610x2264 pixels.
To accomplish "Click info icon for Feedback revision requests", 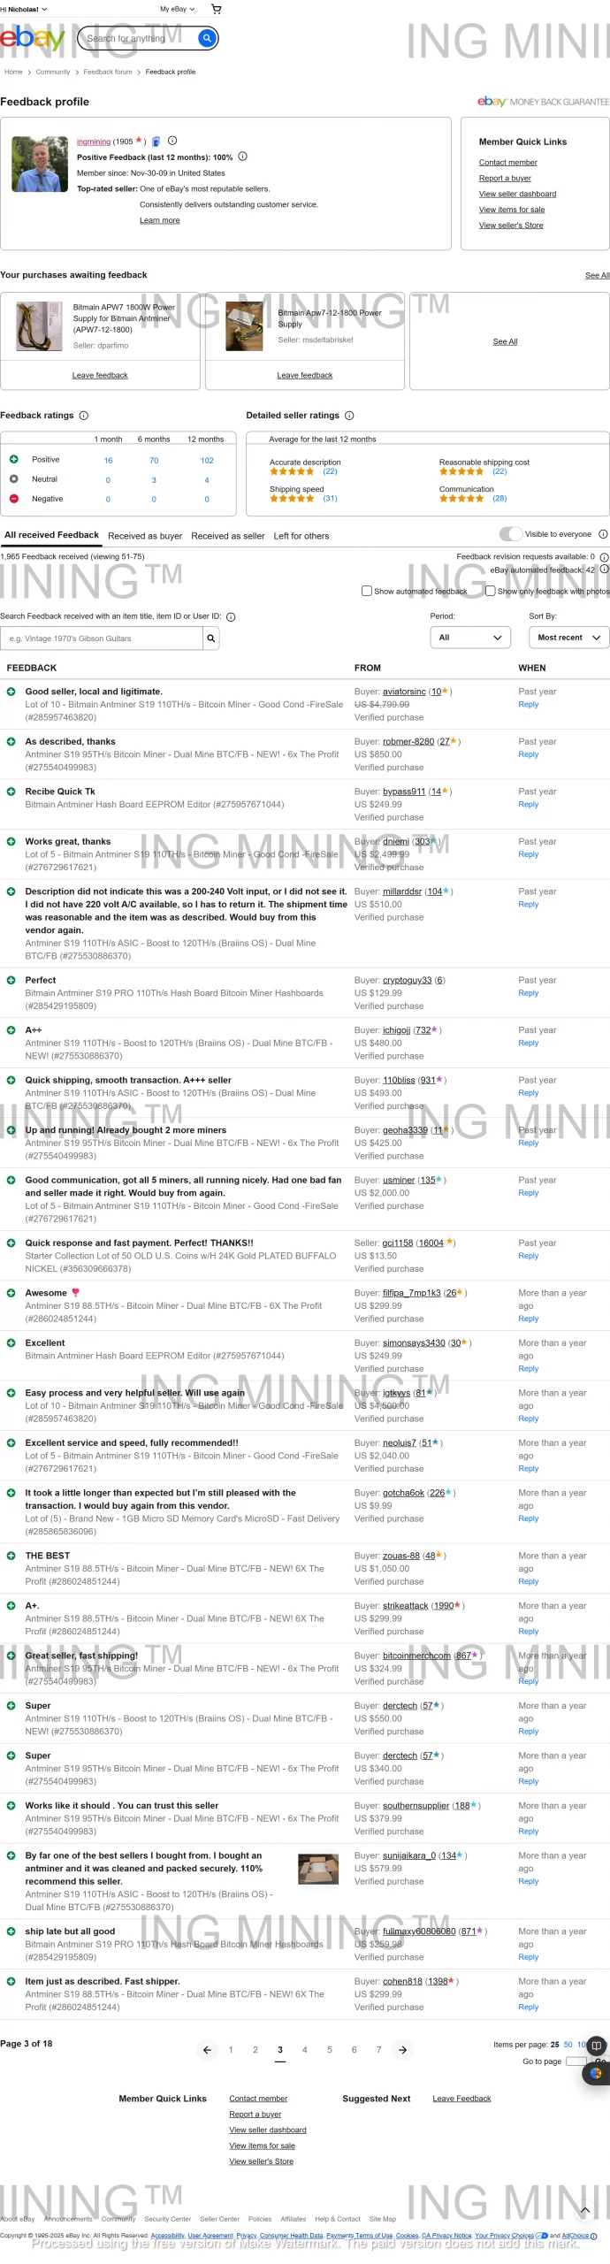I will pos(604,557).
